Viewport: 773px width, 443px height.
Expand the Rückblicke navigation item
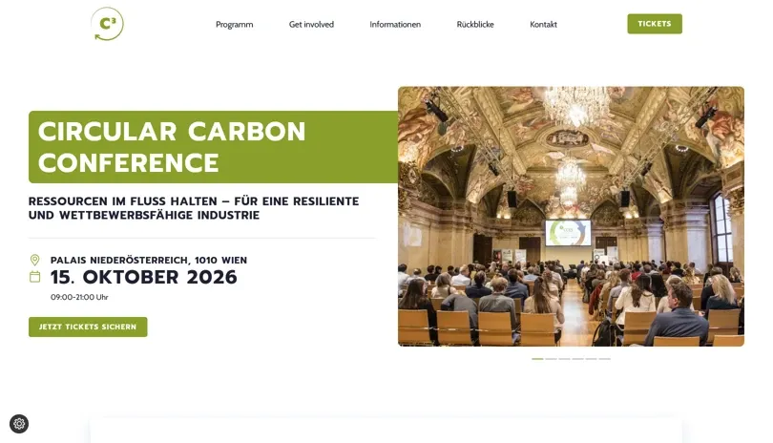pos(475,25)
